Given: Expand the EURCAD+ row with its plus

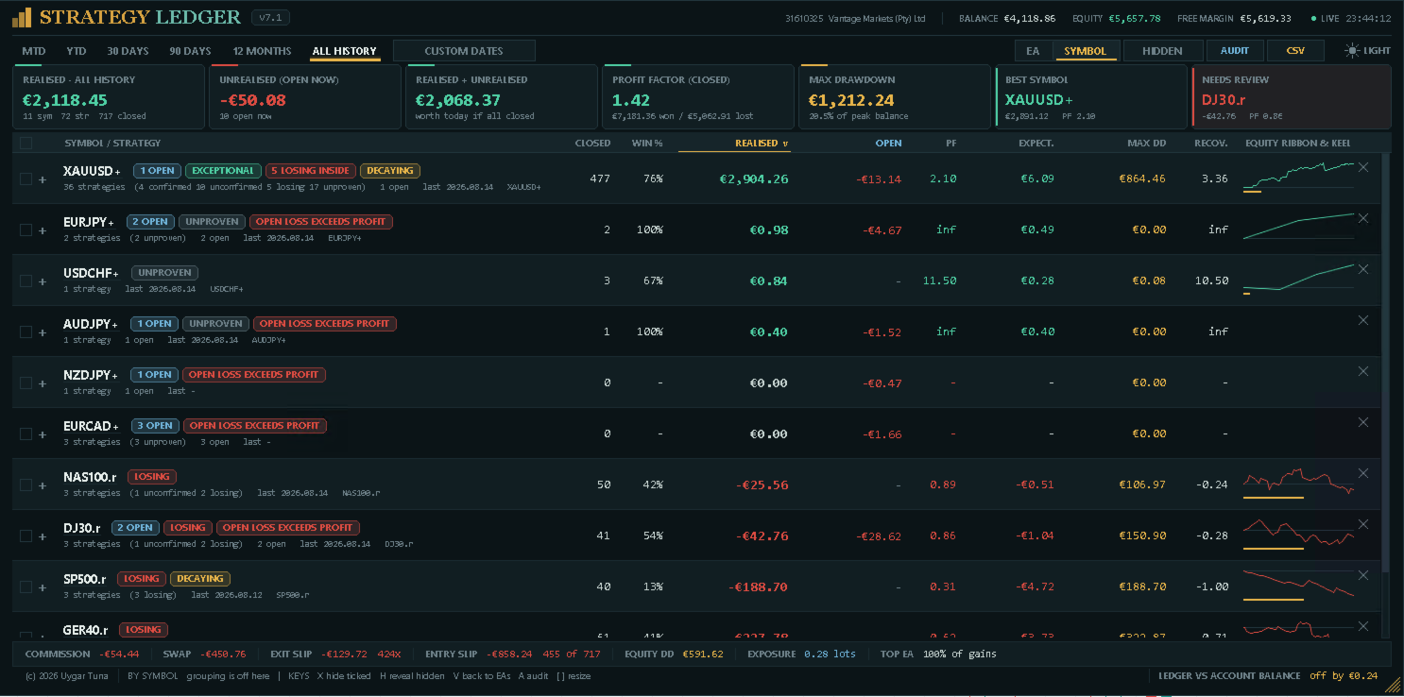Looking at the screenshot, I should [x=43, y=434].
